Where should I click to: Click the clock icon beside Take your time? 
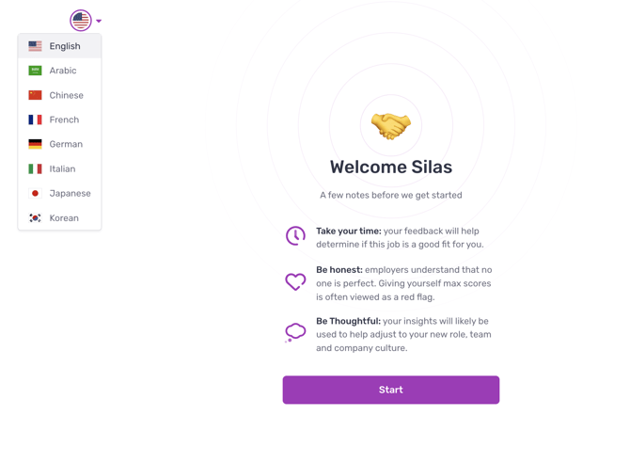pos(295,235)
